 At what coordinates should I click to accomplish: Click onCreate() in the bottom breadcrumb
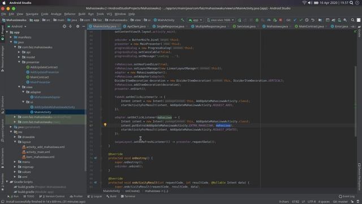tap(132, 191)
